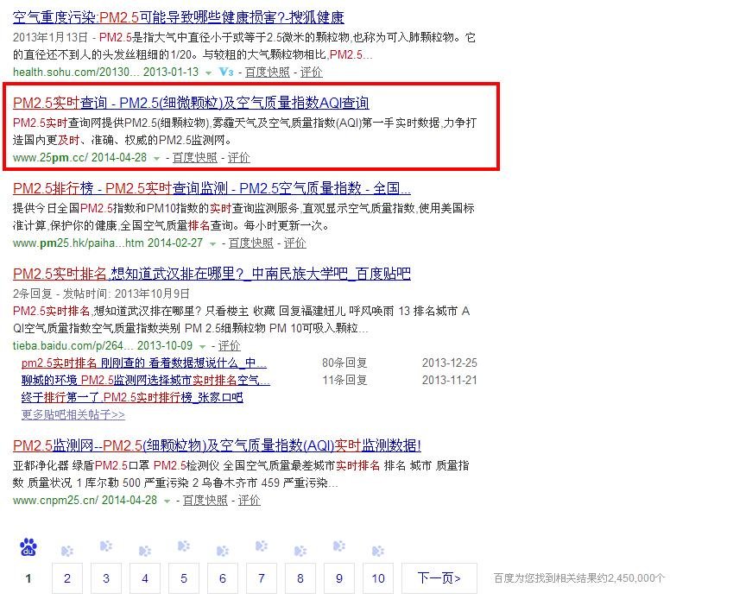Screen dimensions: 733x612
Task: Open the 空气重度污染 Sohu health result title
Action: click(x=179, y=17)
